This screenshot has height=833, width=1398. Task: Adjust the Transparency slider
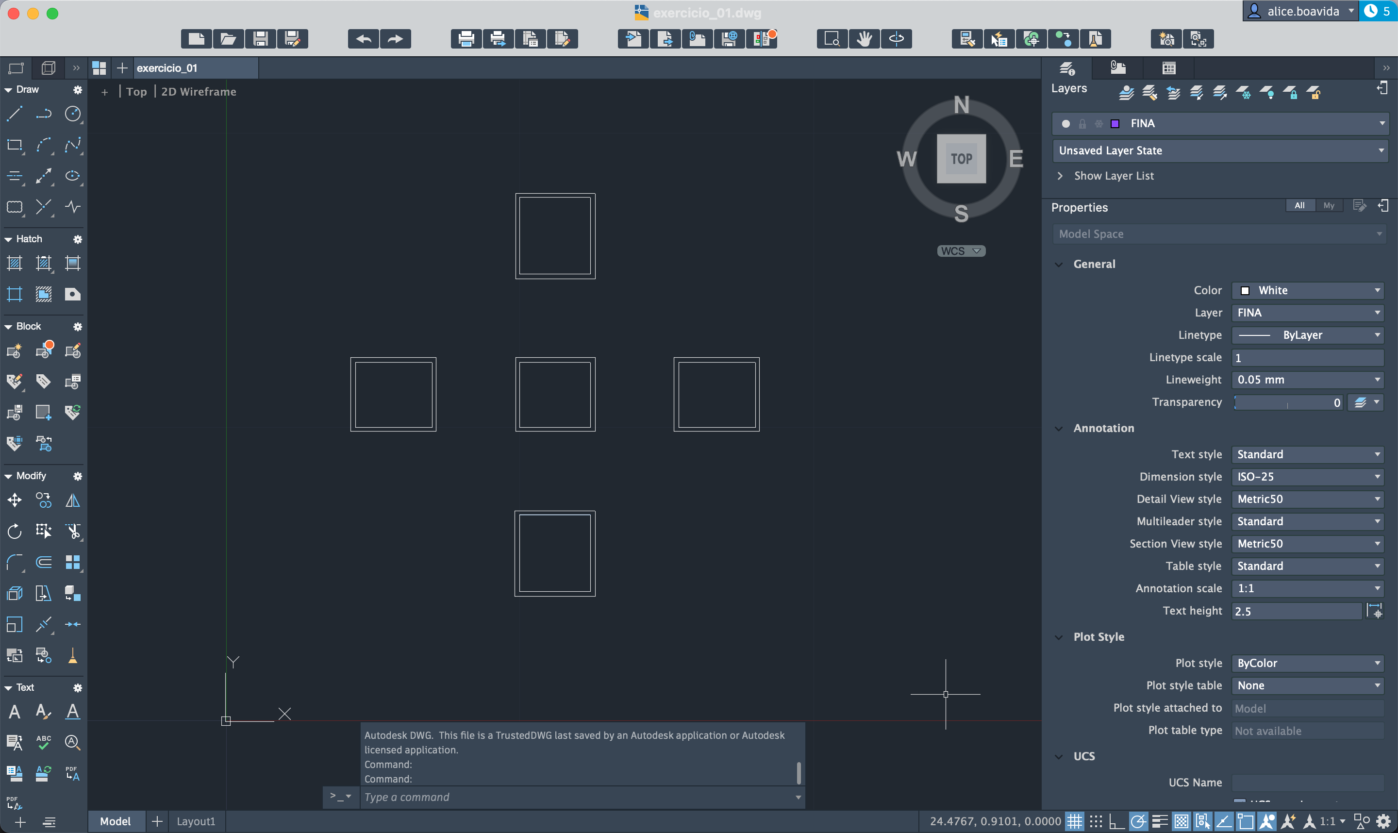(1288, 402)
